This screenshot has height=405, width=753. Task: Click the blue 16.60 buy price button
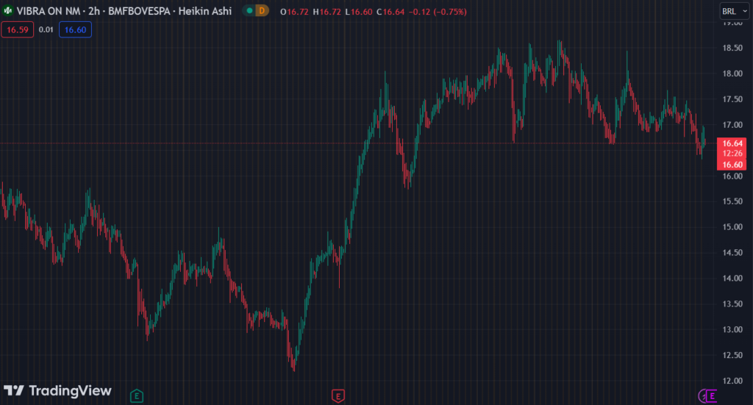tap(75, 29)
